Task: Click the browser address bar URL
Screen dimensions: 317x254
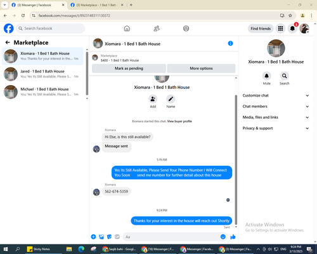Action: coord(74,15)
